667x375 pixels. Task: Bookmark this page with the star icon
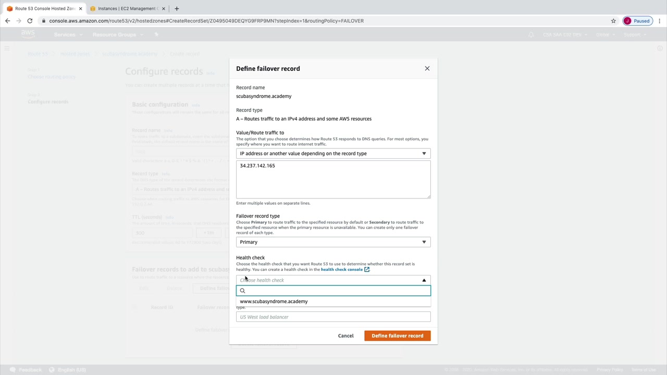613,21
